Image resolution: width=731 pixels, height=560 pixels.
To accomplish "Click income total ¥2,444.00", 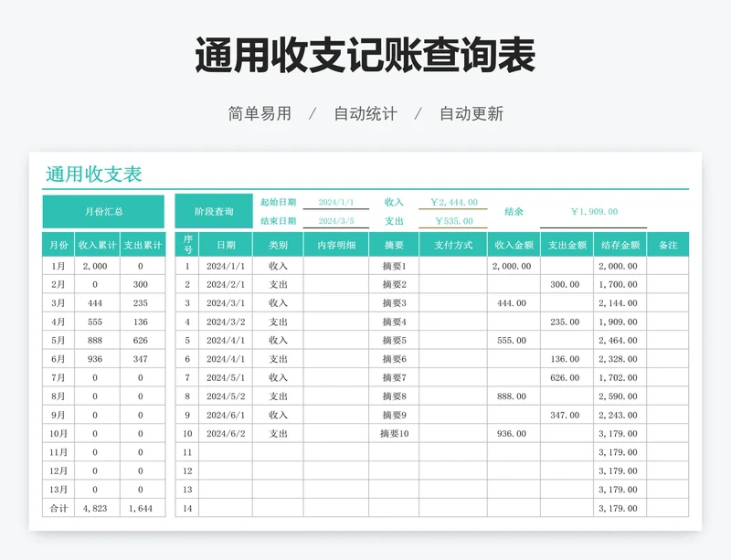I will click(453, 203).
